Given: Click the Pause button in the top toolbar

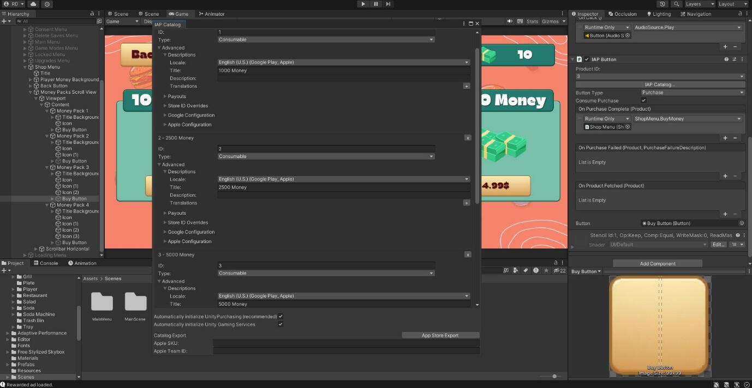Looking at the screenshot, I should click(x=375, y=4).
